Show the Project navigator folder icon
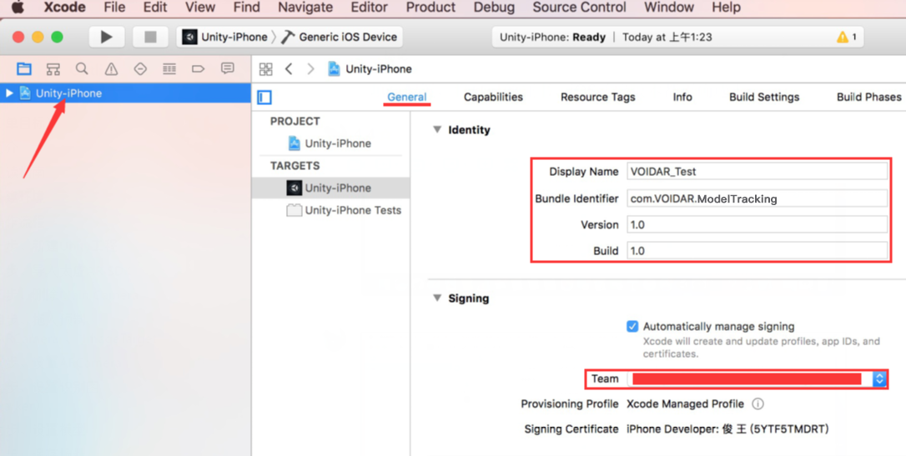This screenshot has height=456, width=906. click(23, 69)
